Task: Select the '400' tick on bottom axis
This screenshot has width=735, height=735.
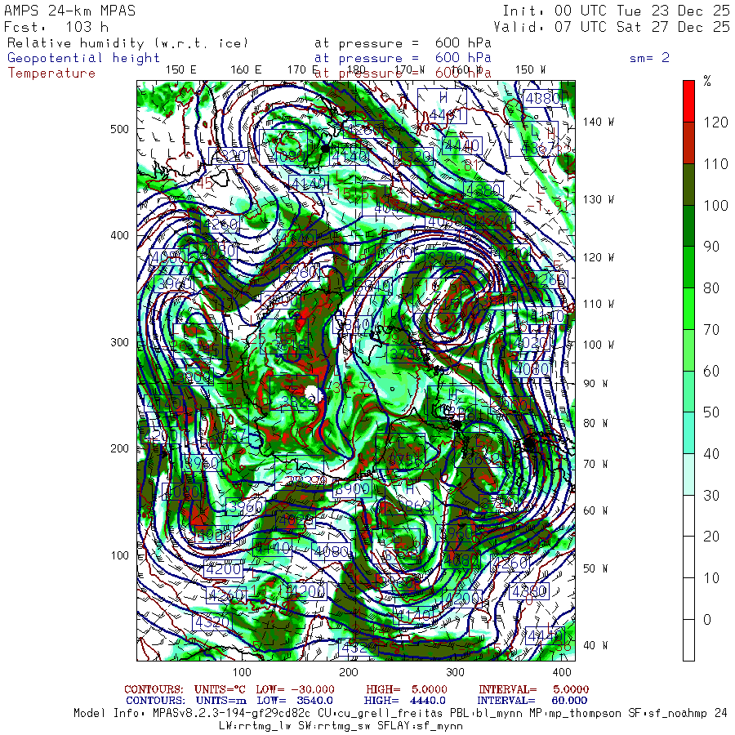Action: [x=562, y=671]
